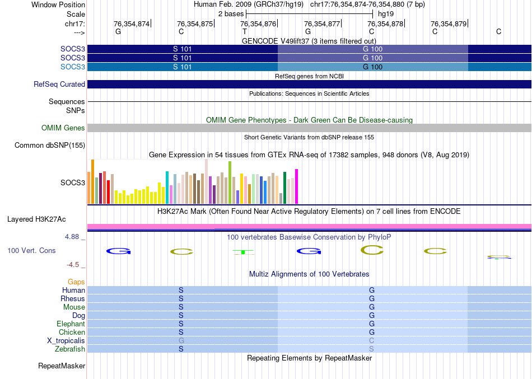Click the Zebrafish species row label

70,349
